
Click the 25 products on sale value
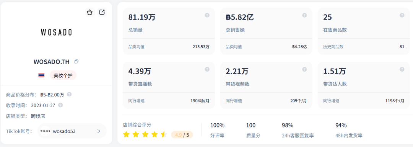click(x=327, y=17)
